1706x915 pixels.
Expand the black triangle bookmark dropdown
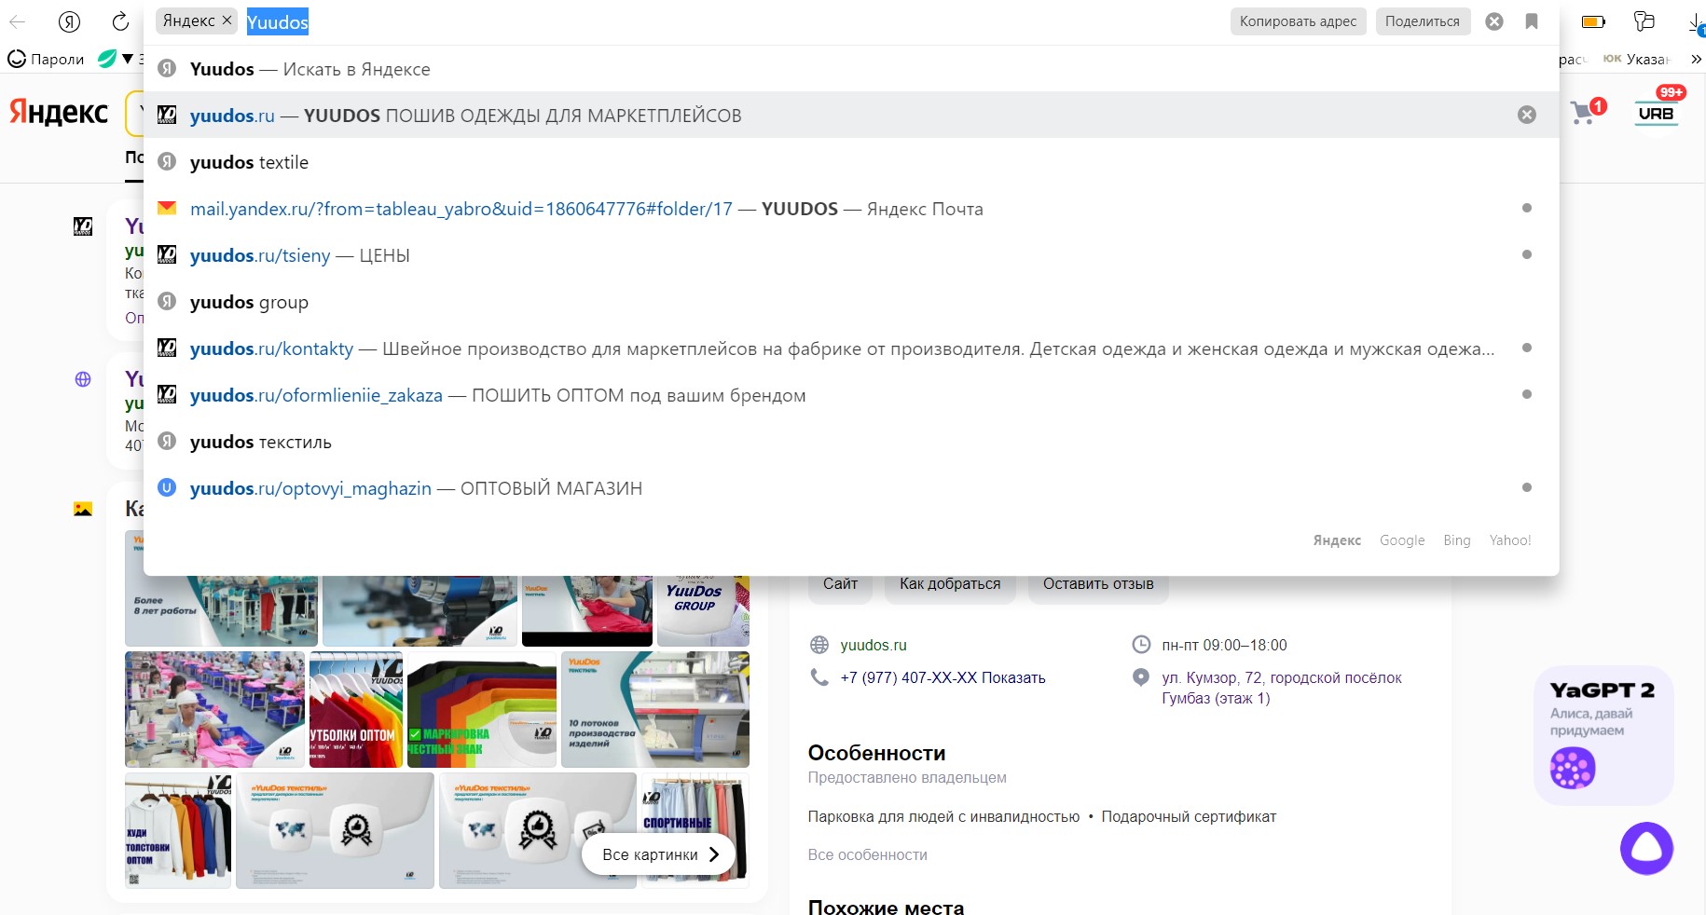pos(128,59)
